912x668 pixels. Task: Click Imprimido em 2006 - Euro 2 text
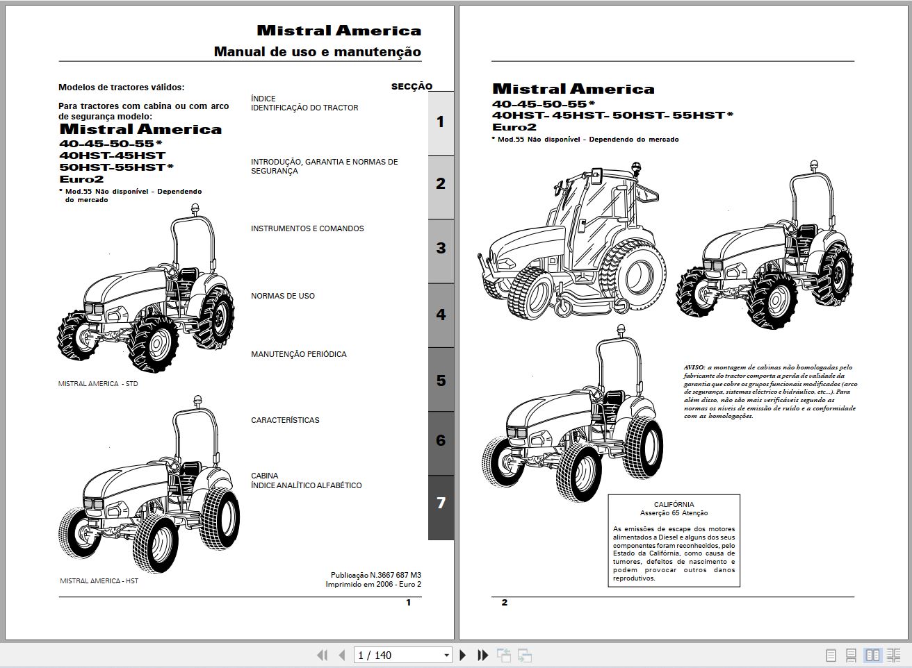pyautogui.click(x=373, y=584)
